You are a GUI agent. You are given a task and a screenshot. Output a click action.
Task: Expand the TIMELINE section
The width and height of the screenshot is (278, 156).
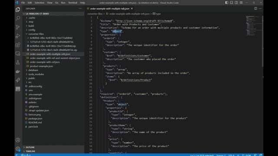[x=53, y=151]
